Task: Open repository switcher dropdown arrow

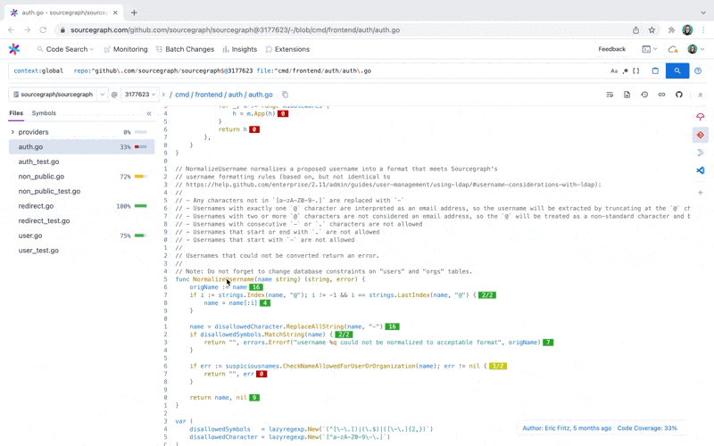Action: pyautogui.click(x=103, y=95)
